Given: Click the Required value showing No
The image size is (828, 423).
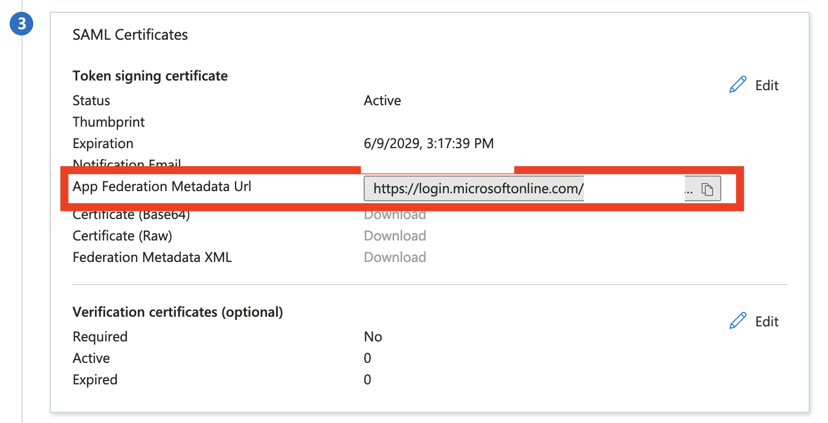Looking at the screenshot, I should click(373, 336).
